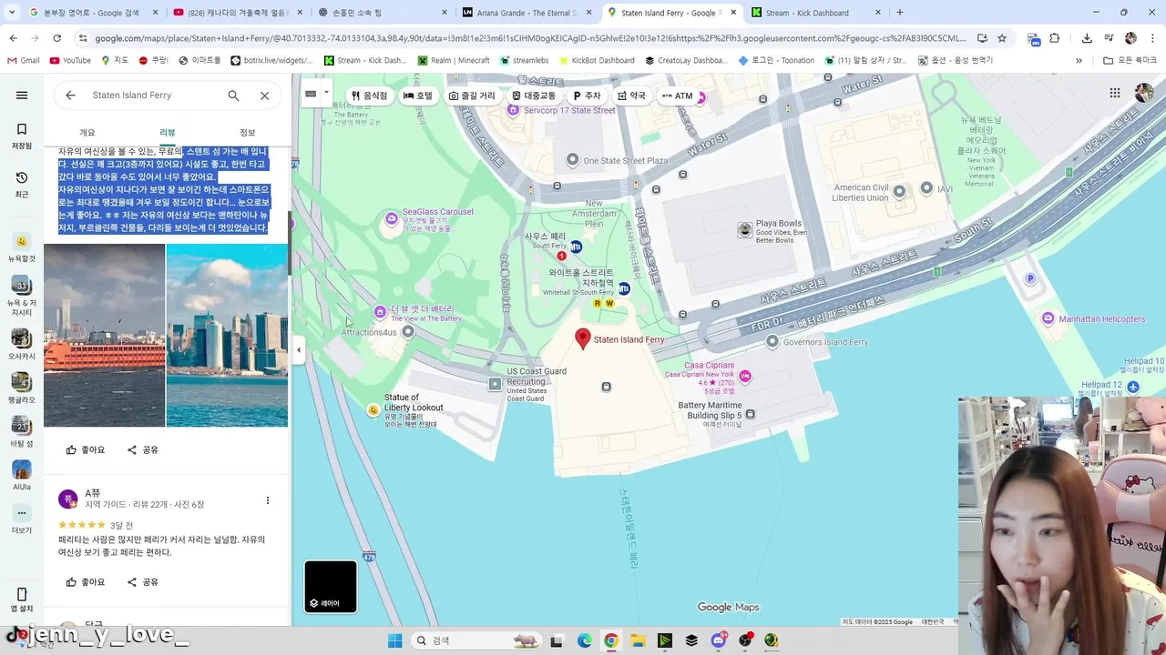Select The View at The Battery marker
Viewport: 1166px width, 655px height.
point(380,312)
